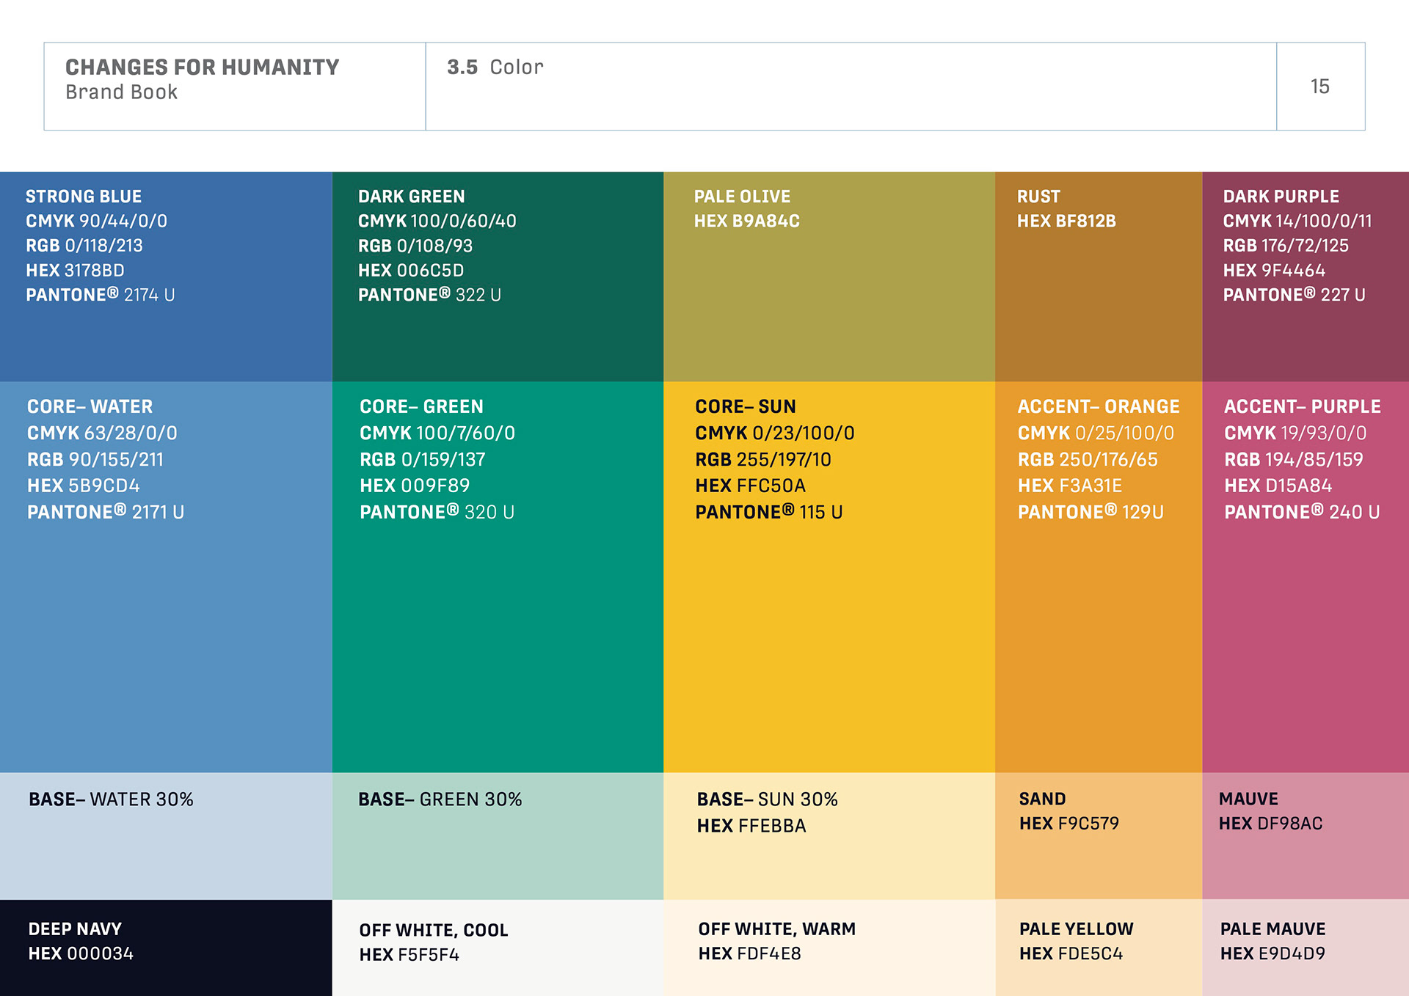
Task: Click the text HEX FDF4E8
Action: (x=749, y=954)
